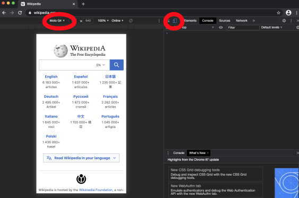Image resolution: width=299 pixels, height=198 pixels.
Task: Switch to the Sources tab
Action: 225,21
